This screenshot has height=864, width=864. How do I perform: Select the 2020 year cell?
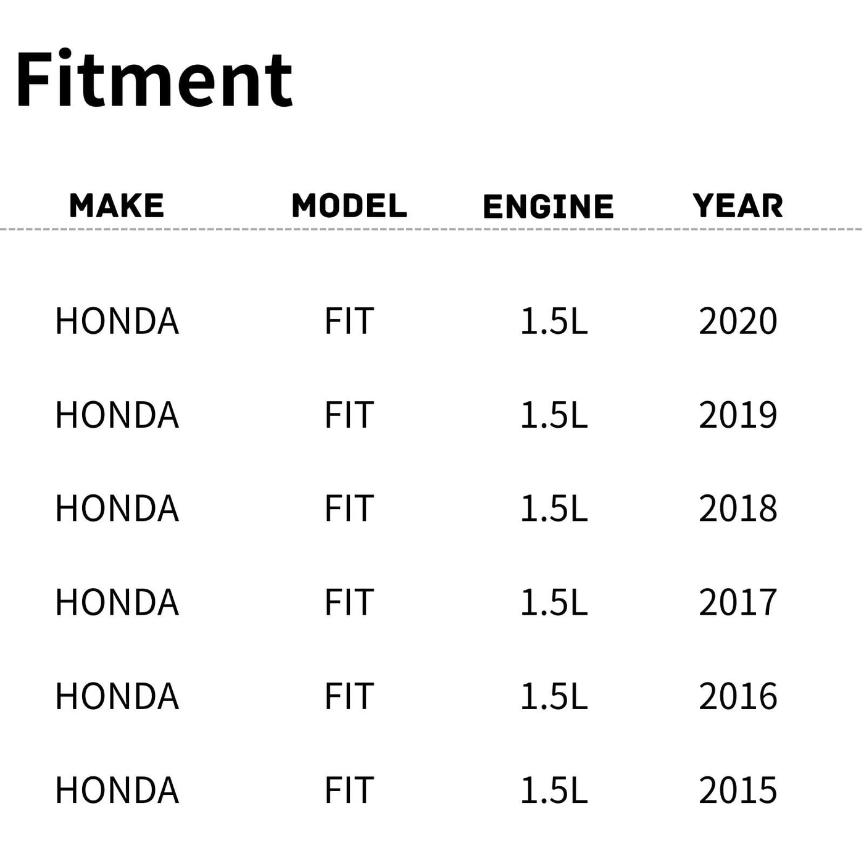click(x=737, y=322)
